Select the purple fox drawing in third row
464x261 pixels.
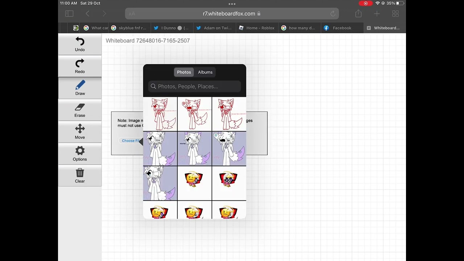point(160,183)
